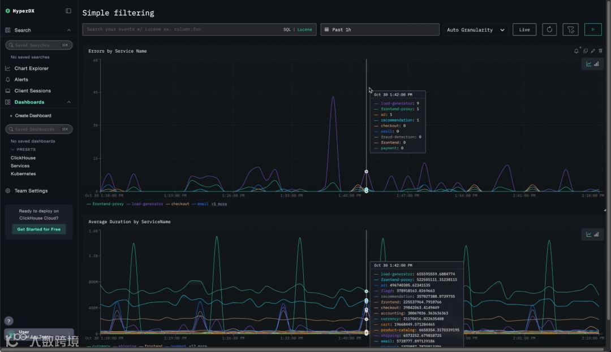Select line chart view on Errors chart
Image resolution: width=611 pixels, height=352 pixels.
click(x=588, y=64)
